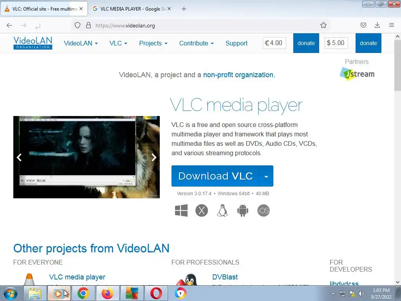
Task: Expand the VideoLAN navigation dropdown
Action: (81, 43)
